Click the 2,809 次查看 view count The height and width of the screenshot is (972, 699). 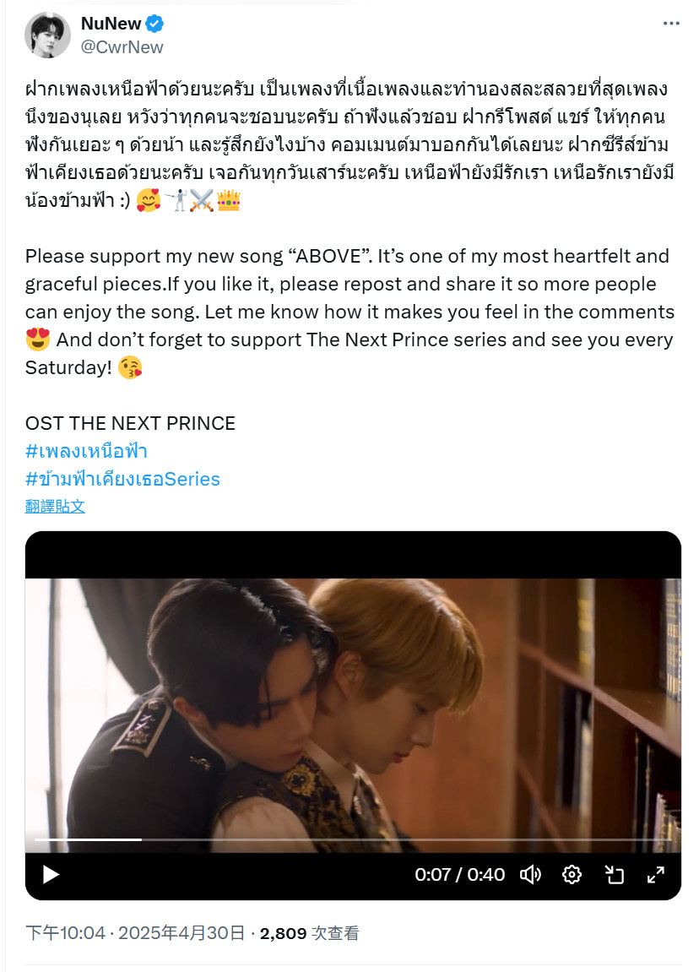point(309,933)
